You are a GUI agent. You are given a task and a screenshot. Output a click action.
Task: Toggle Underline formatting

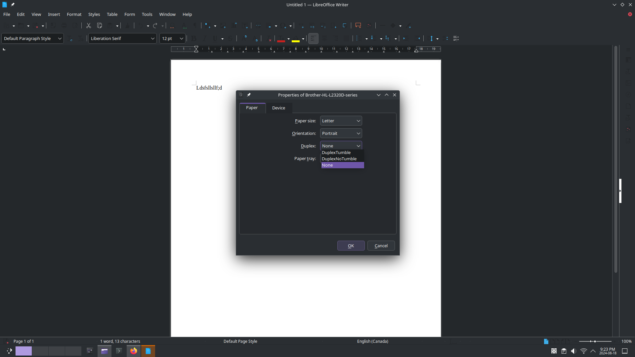(x=215, y=38)
